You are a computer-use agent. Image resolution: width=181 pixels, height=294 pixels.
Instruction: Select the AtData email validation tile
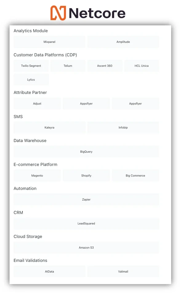49,271
